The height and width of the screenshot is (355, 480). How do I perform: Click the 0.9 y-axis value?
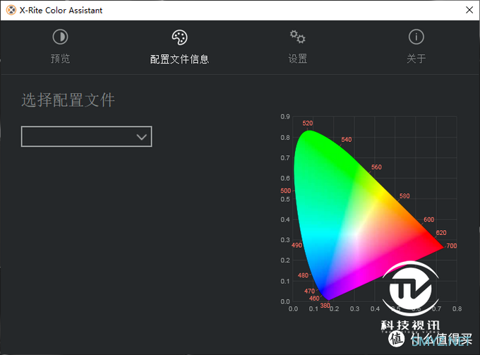click(285, 116)
